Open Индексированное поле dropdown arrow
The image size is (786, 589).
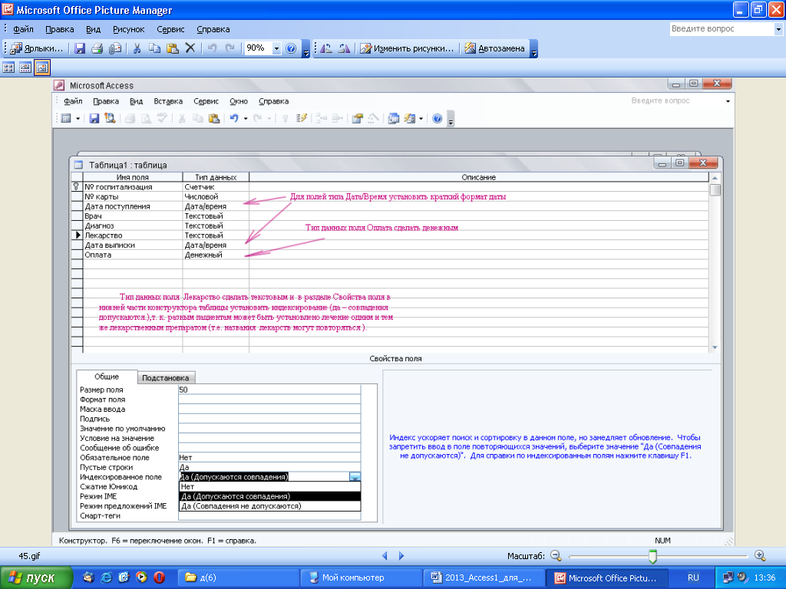tap(355, 477)
